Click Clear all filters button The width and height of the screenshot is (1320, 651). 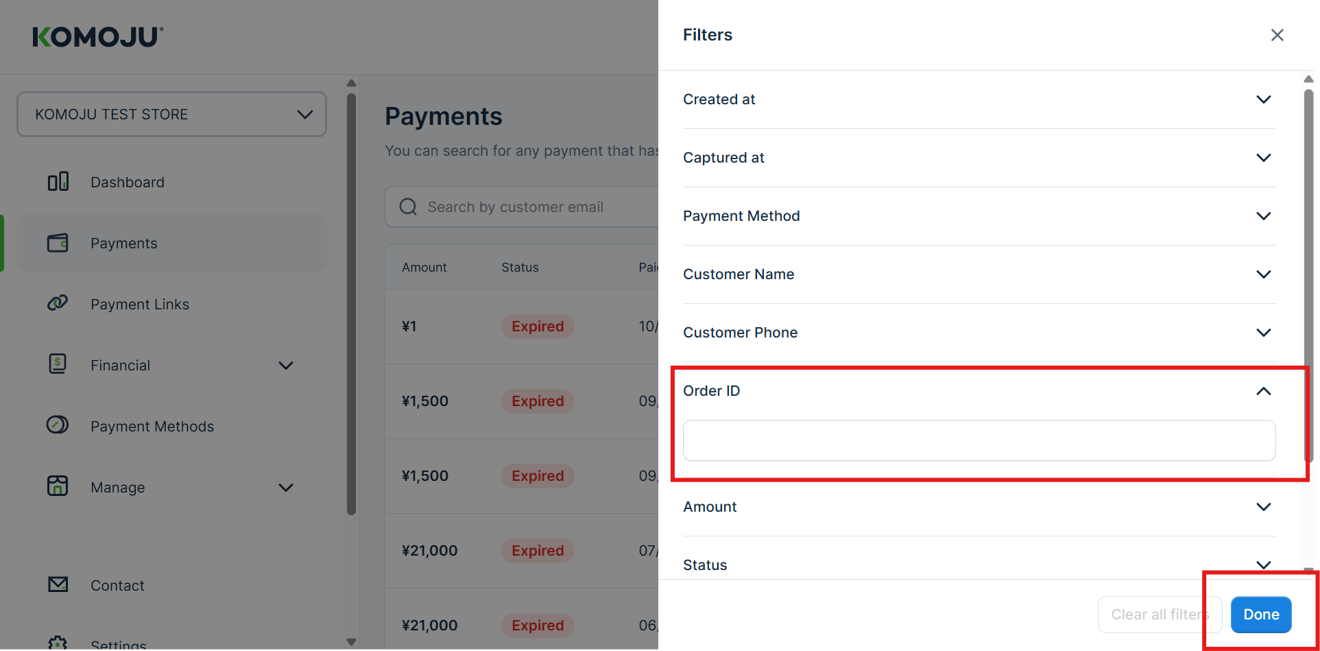[x=1159, y=615]
